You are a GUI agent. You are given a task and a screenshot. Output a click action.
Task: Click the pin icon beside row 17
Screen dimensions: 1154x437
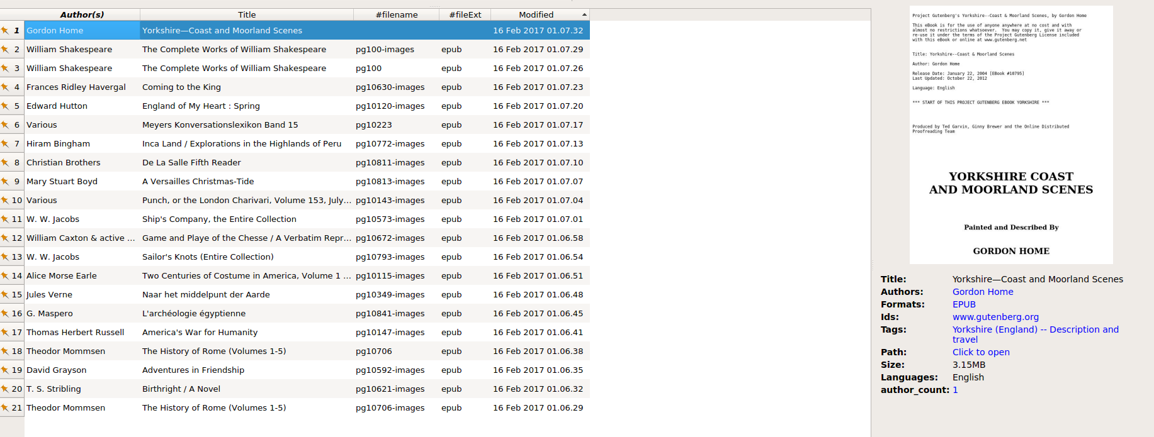pos(4,332)
